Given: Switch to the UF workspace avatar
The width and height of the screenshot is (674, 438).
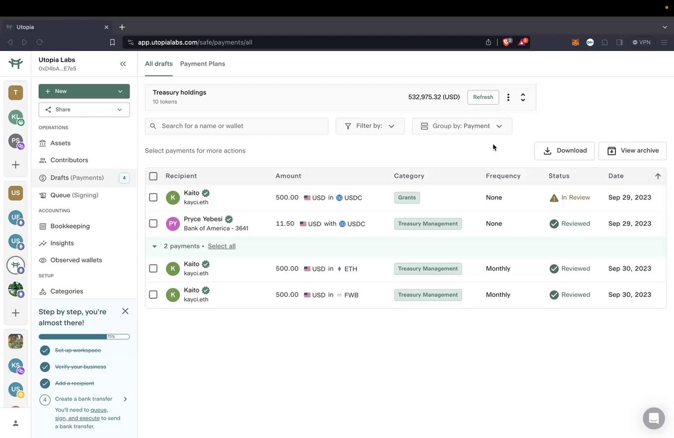Looking at the screenshot, I should click(x=16, y=217).
